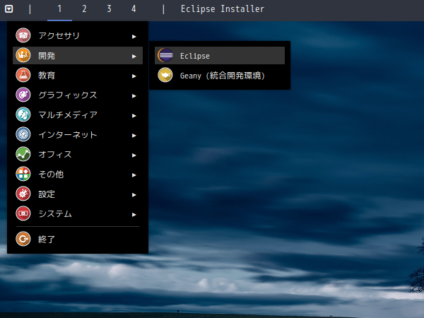Expand the システム submenu arrow
Image resolution: width=424 pixels, height=318 pixels.
click(134, 215)
